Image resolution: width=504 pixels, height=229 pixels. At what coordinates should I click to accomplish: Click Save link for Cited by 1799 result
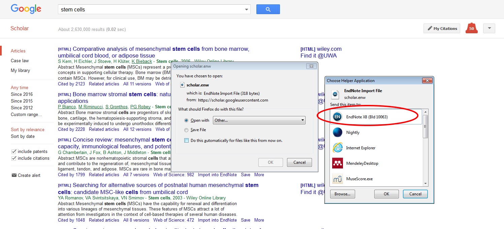246,175
